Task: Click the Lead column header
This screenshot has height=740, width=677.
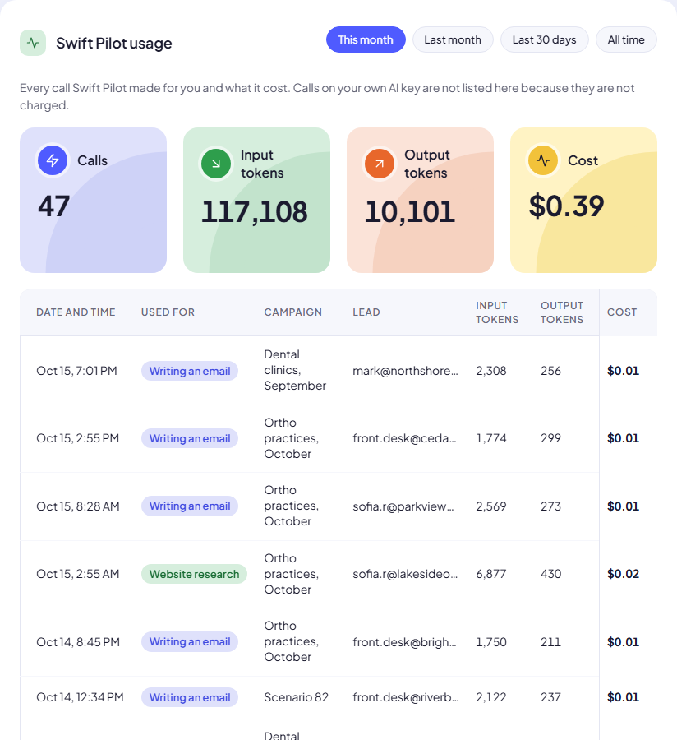Action: 366,312
